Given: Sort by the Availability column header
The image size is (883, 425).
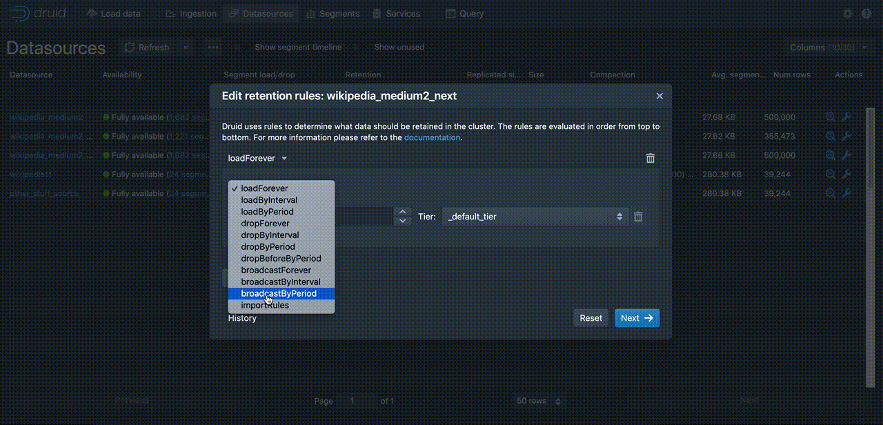Looking at the screenshot, I should pyautogui.click(x=122, y=75).
